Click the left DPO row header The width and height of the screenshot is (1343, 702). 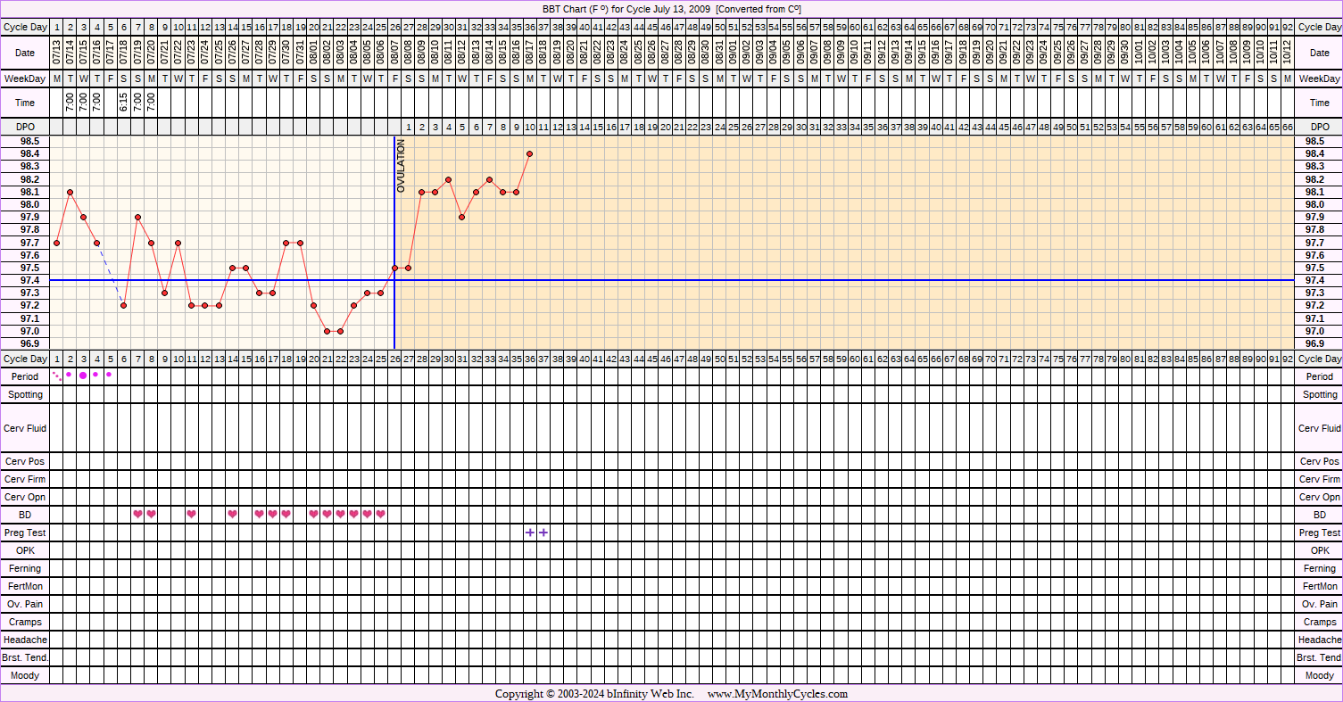(x=25, y=127)
